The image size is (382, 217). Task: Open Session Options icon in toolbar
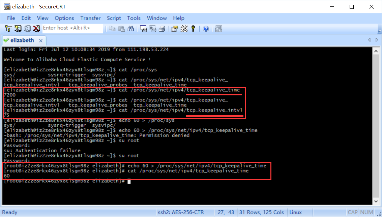tap(175, 29)
